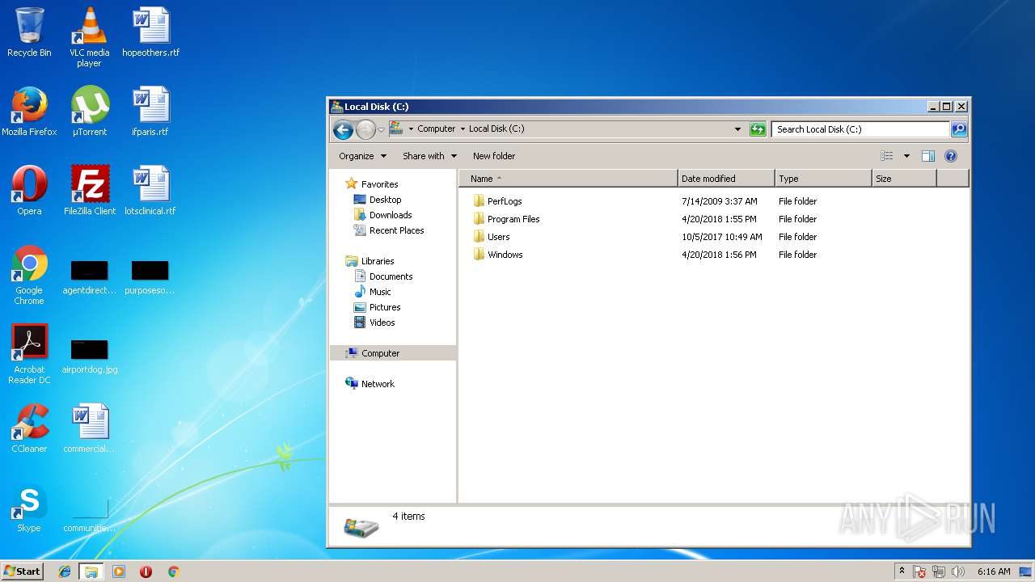Open recent pages dropdown arrow
Viewport: 1035px width, 582px height.
(381, 130)
